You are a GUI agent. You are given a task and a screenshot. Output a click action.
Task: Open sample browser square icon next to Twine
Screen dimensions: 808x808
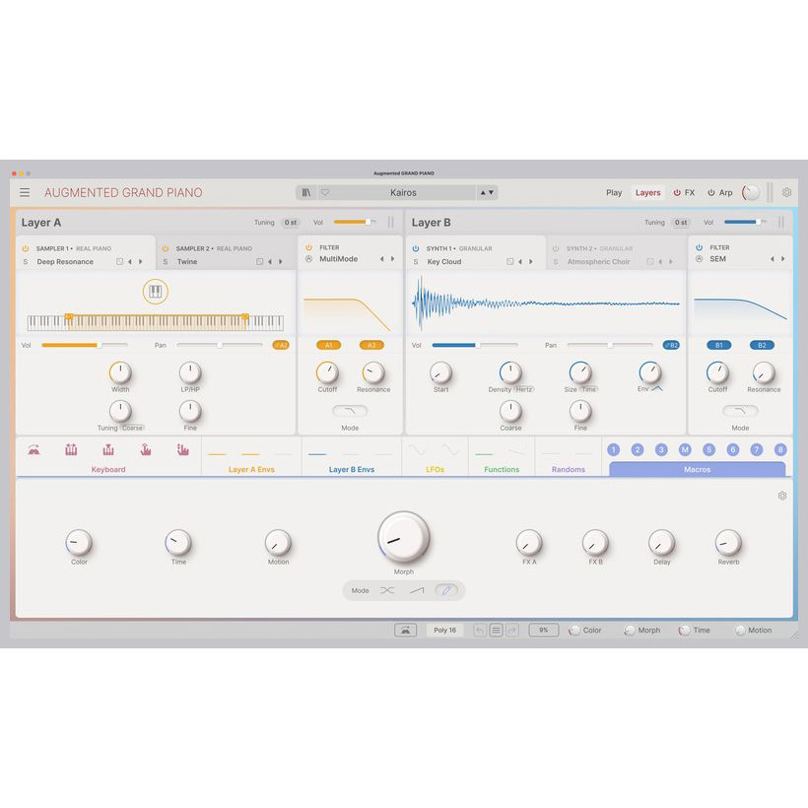click(260, 262)
